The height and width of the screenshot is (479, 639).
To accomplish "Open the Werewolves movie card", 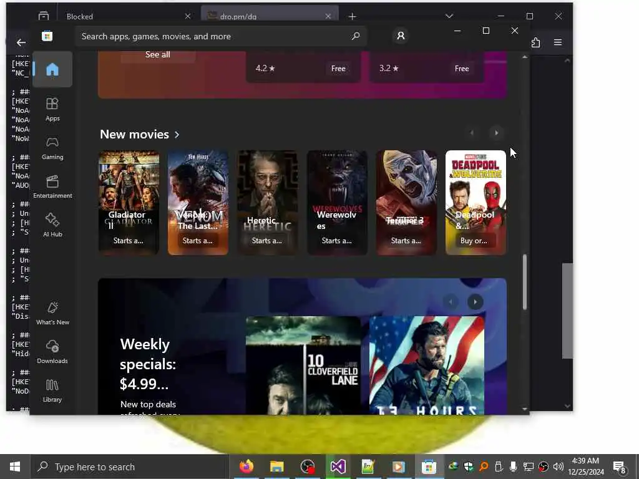I will 337,203.
